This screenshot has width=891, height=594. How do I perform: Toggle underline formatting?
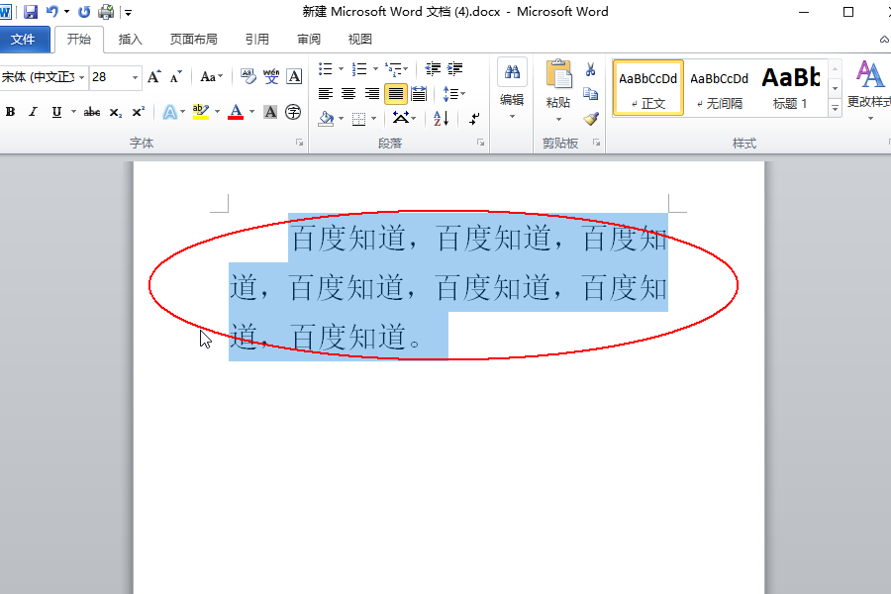(x=56, y=112)
